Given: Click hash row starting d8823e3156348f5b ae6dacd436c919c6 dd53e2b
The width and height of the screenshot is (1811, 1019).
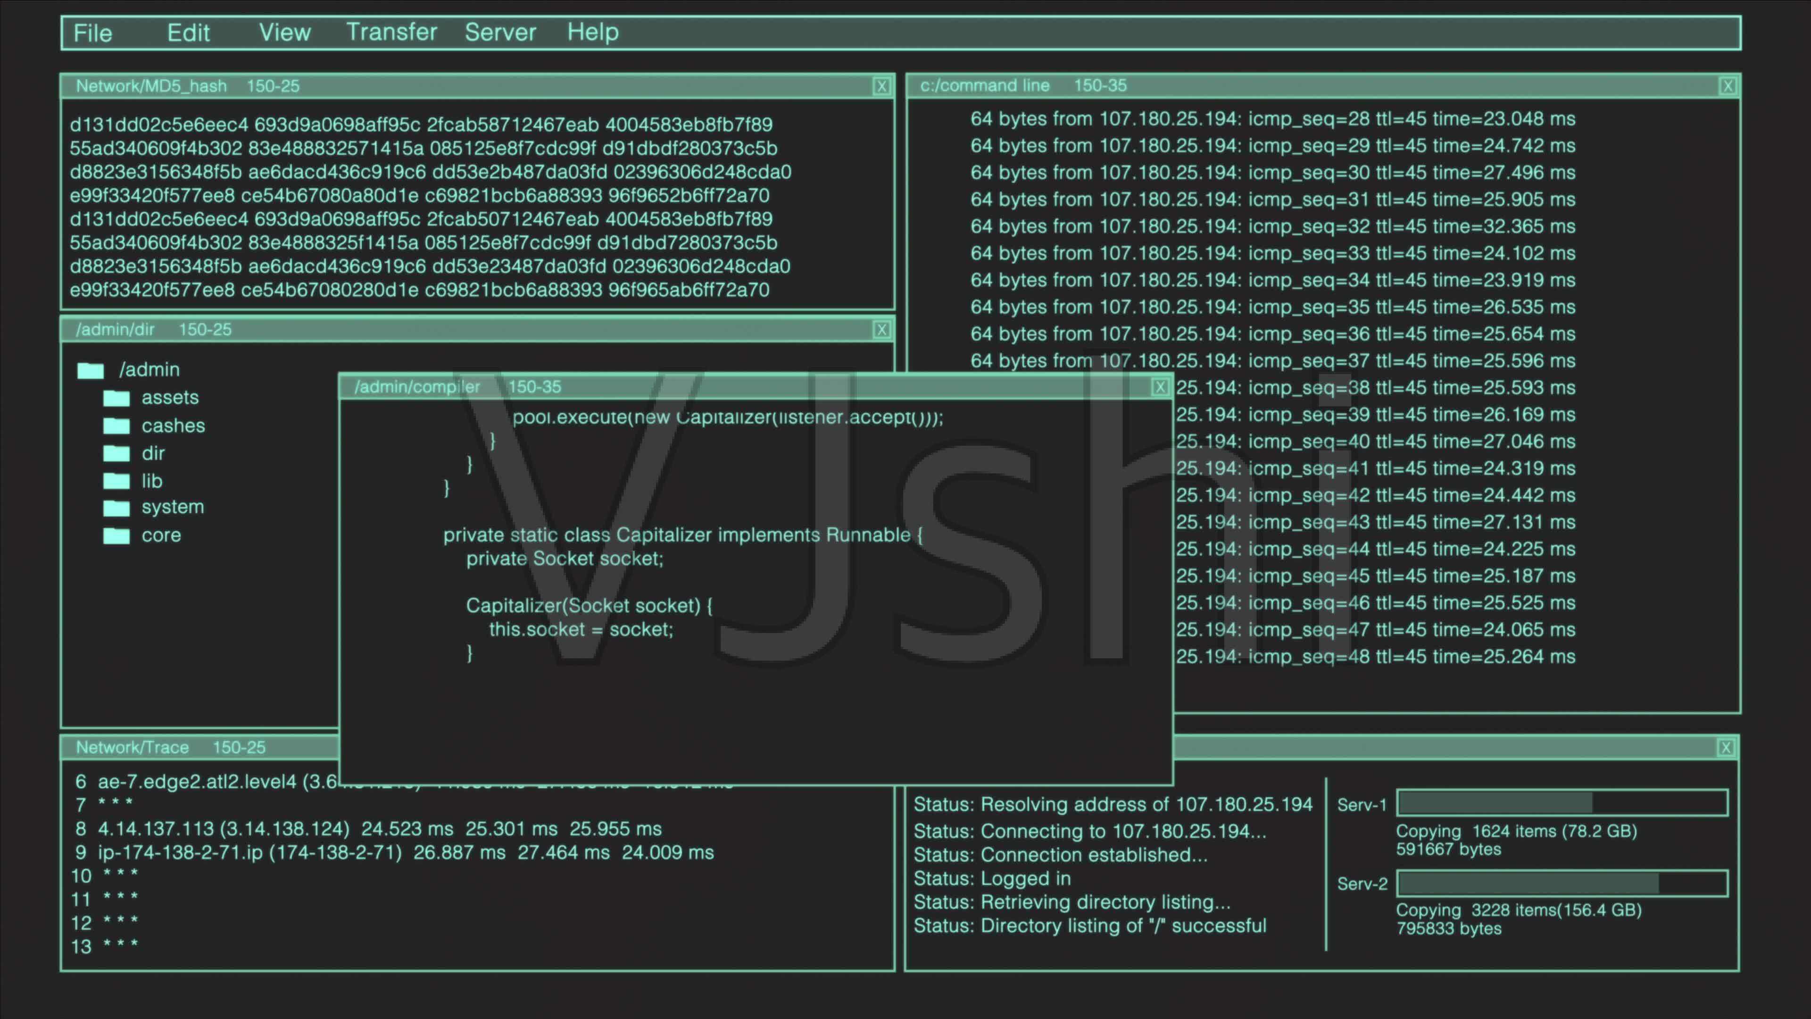Looking at the screenshot, I should tap(430, 172).
